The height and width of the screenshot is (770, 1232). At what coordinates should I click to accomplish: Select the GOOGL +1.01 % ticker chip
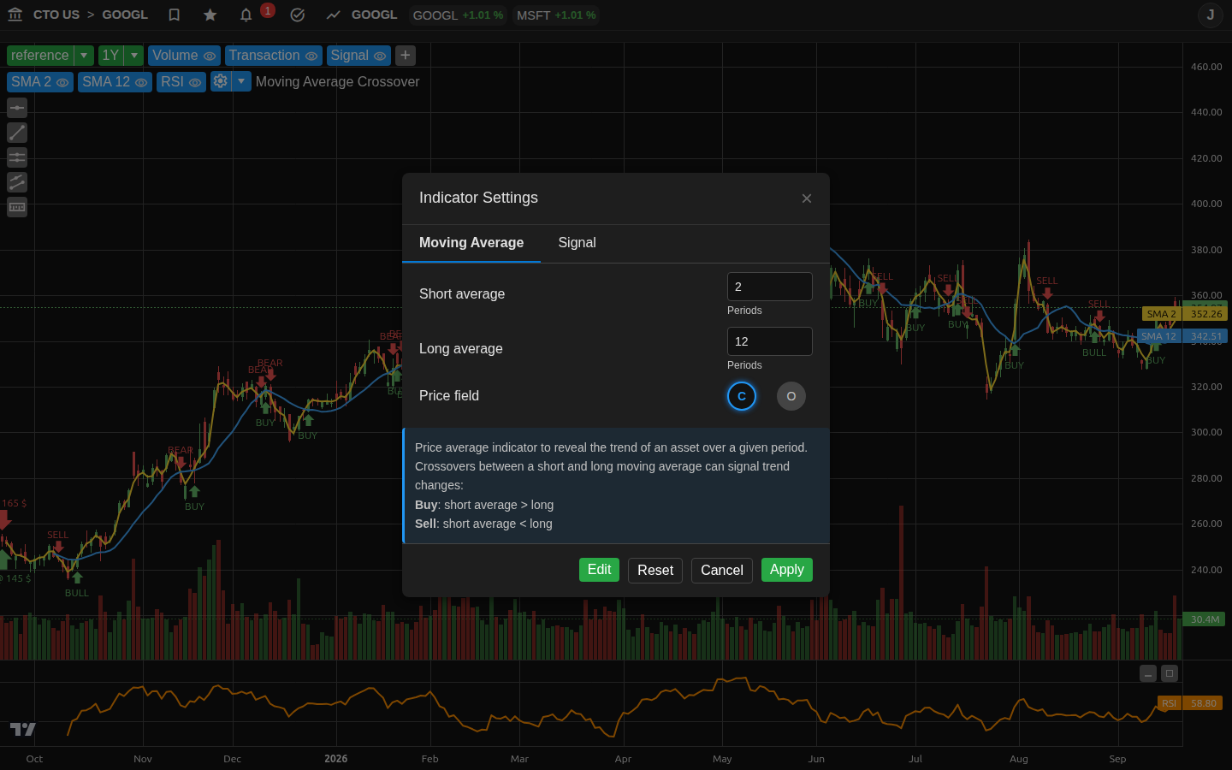coord(458,15)
